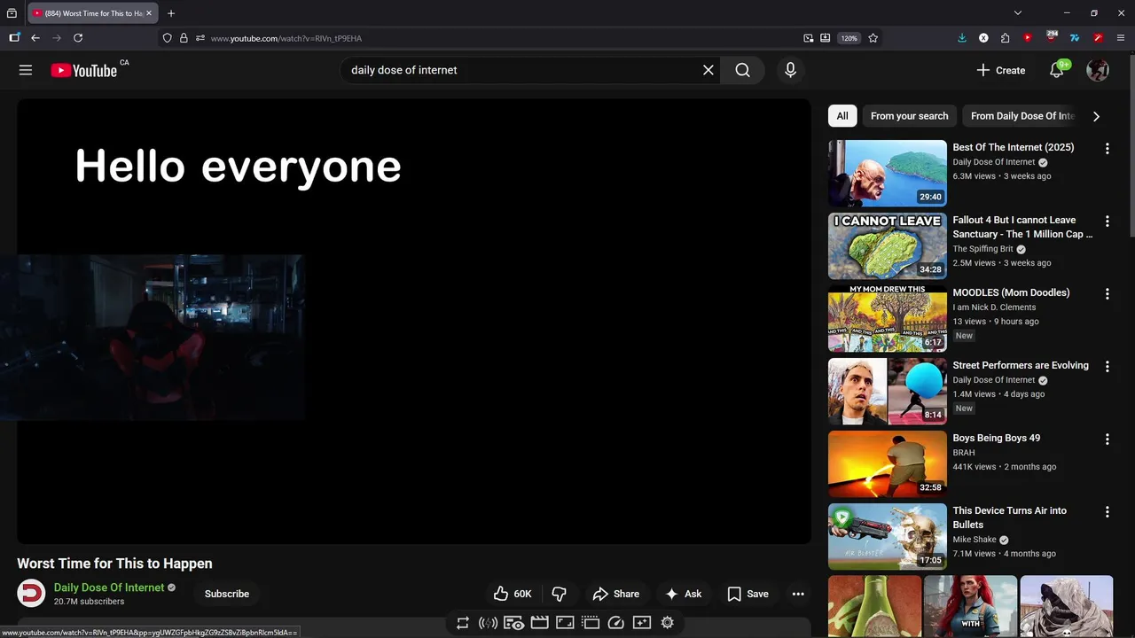This screenshot has width=1135, height=638.
Task: Open options for MOODLES video
Action: point(1107,293)
